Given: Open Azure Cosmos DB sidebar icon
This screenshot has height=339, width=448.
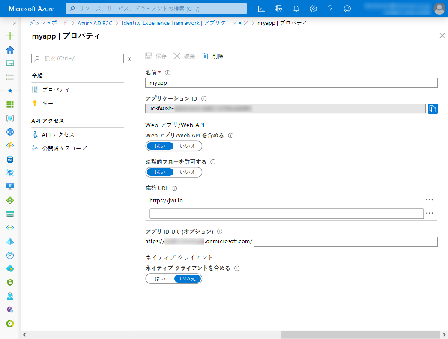Looking at the screenshot, I should (10, 173).
